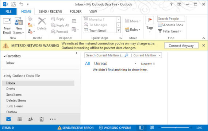
Task: Switch to Tasks view icon
Action: (42, 119)
